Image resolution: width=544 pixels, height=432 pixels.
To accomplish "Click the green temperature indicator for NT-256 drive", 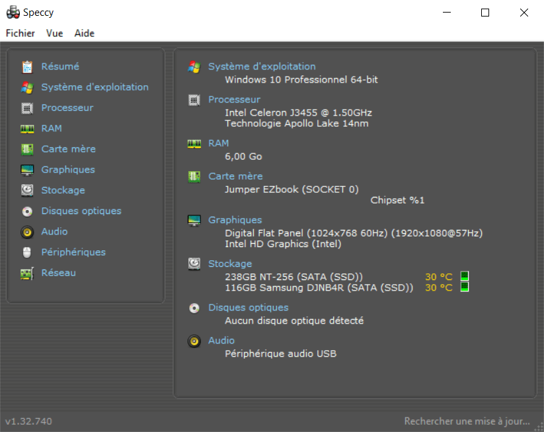I will (464, 276).
